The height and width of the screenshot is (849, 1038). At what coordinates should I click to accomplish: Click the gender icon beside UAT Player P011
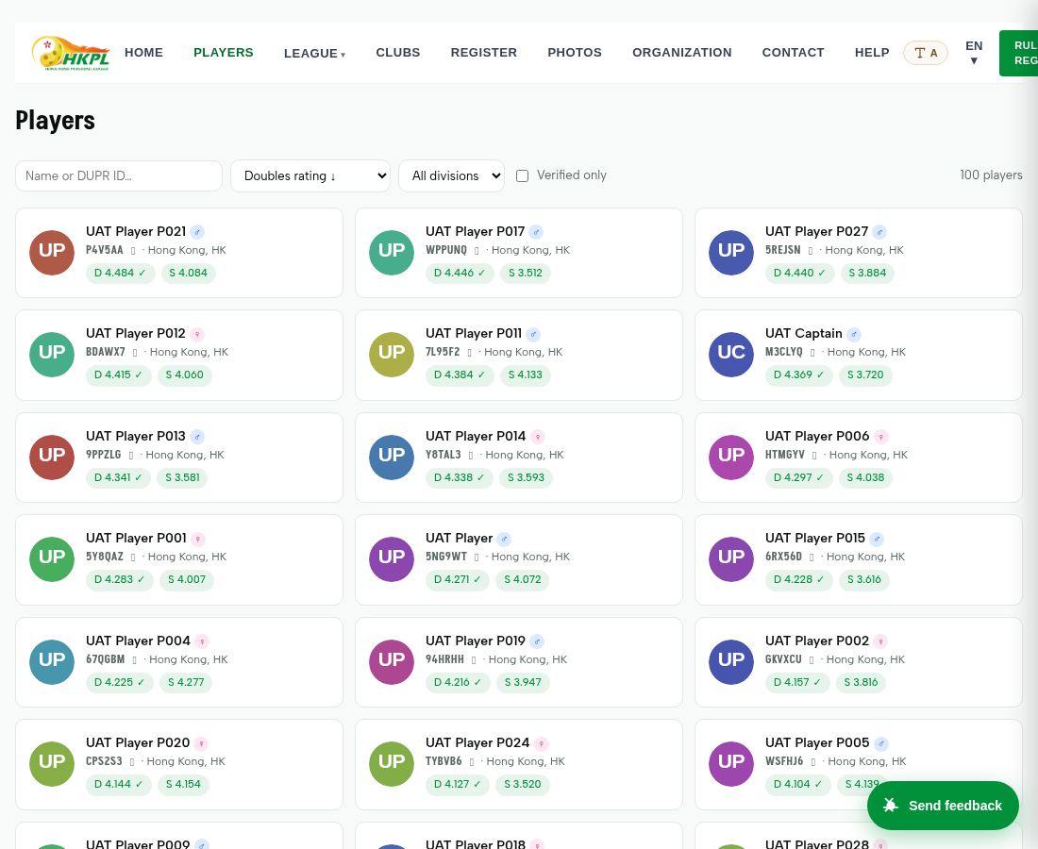[533, 334]
